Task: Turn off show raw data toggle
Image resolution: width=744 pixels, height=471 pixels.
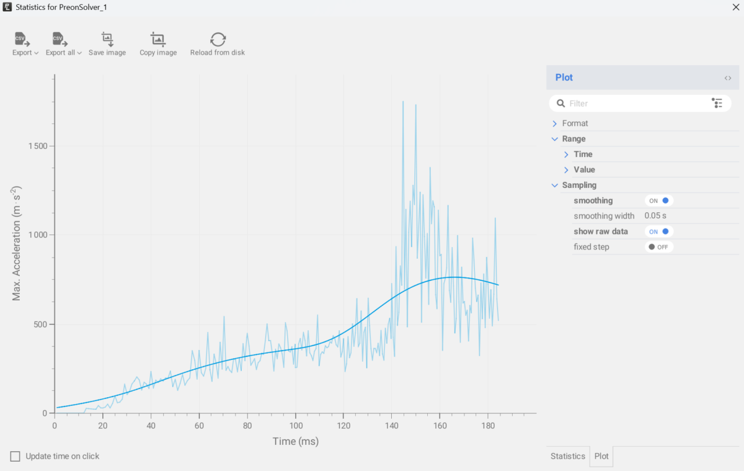Action: tap(659, 231)
